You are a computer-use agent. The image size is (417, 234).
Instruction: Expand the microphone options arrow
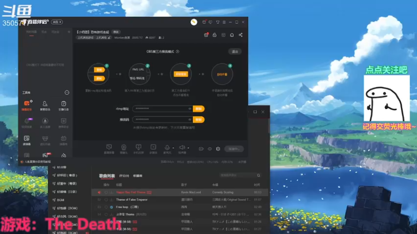pos(173,148)
